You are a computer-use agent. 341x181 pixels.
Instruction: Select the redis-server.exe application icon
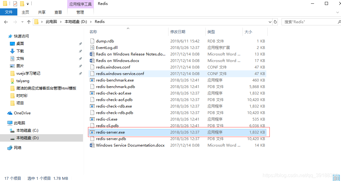click(92, 132)
